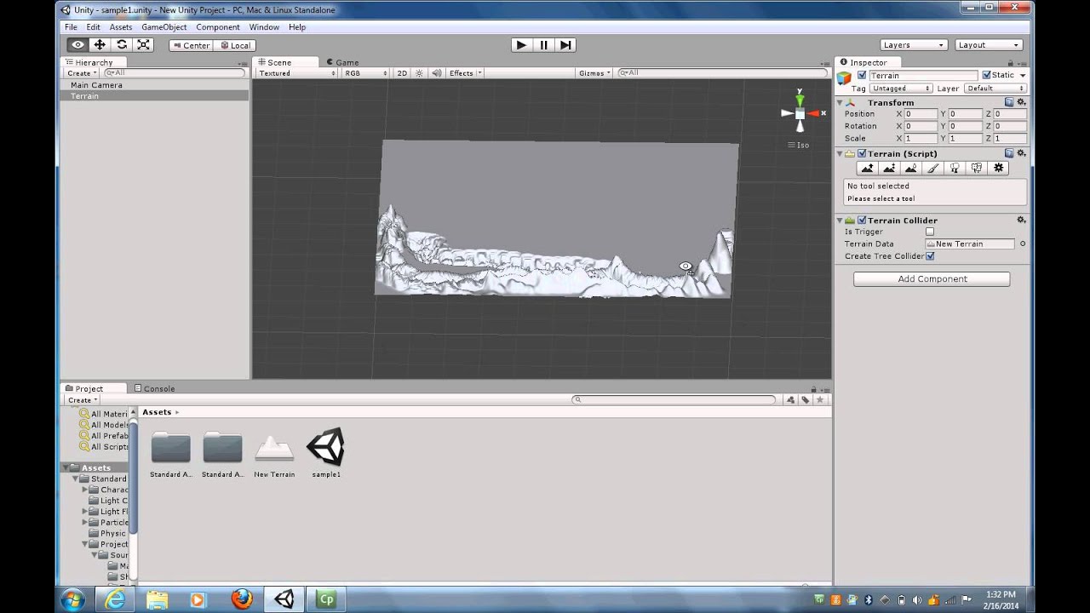Switch to the Game tab
The height and width of the screenshot is (613, 1090).
[x=342, y=62]
